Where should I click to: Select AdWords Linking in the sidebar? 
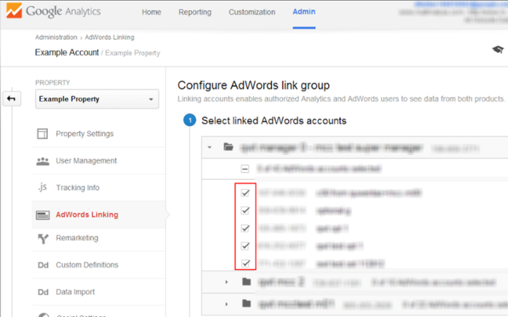[87, 214]
